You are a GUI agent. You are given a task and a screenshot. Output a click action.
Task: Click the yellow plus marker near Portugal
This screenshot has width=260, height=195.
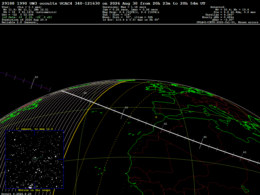[x=156, y=117]
